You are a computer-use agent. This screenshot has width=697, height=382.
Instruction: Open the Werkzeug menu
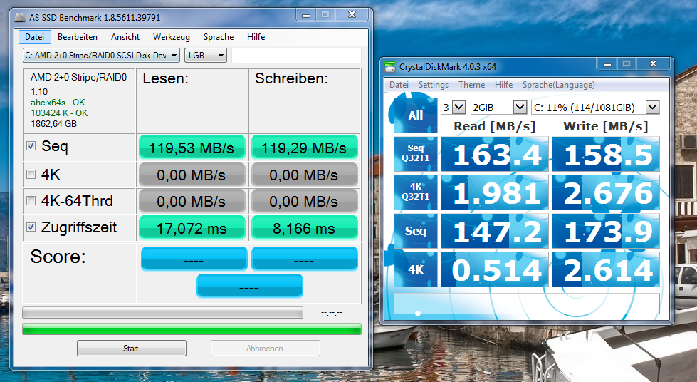[x=171, y=37]
